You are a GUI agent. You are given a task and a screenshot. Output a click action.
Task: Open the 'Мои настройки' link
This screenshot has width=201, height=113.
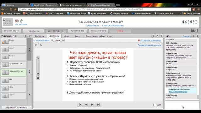(21, 24)
